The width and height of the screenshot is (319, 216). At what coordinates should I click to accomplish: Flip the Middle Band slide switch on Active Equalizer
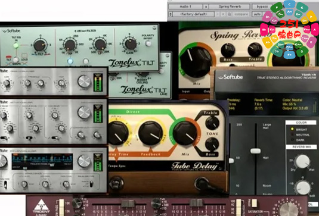29,138
